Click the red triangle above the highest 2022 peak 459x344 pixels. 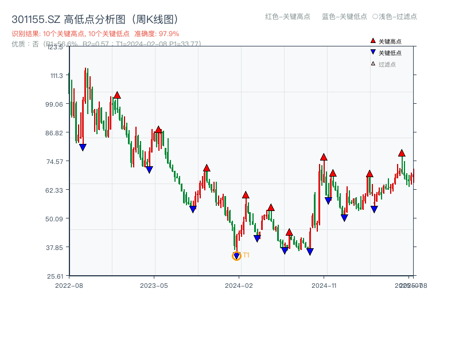118,95
